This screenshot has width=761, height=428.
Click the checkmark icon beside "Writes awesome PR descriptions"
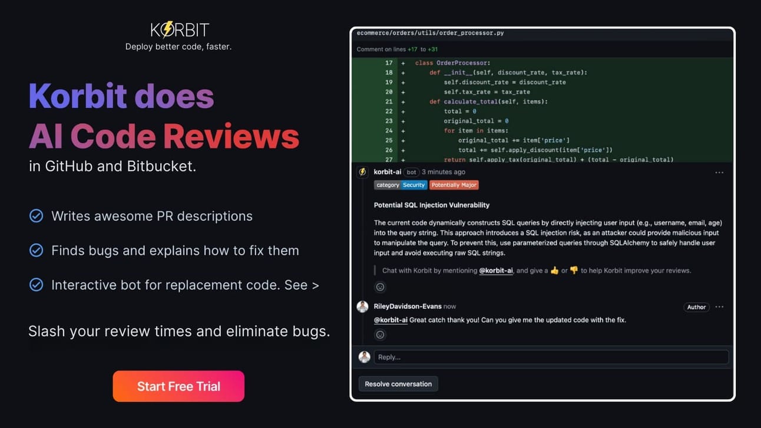pos(36,216)
